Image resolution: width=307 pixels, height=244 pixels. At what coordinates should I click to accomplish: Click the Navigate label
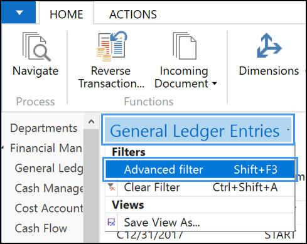36,71
